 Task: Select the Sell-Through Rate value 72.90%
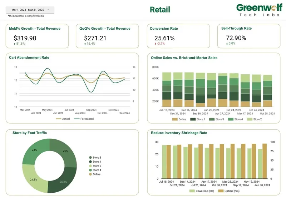(236, 38)
